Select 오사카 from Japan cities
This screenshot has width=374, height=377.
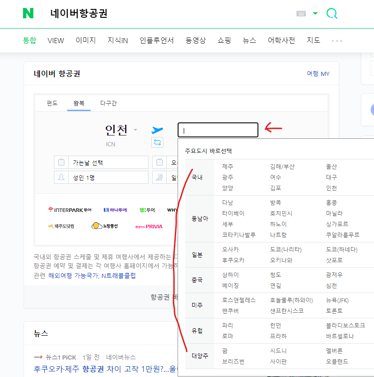pos(230,249)
